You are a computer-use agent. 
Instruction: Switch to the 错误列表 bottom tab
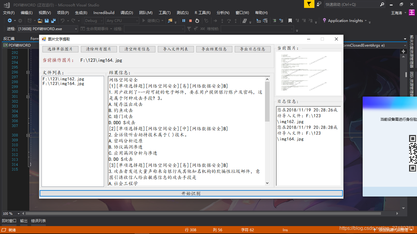click(38, 221)
